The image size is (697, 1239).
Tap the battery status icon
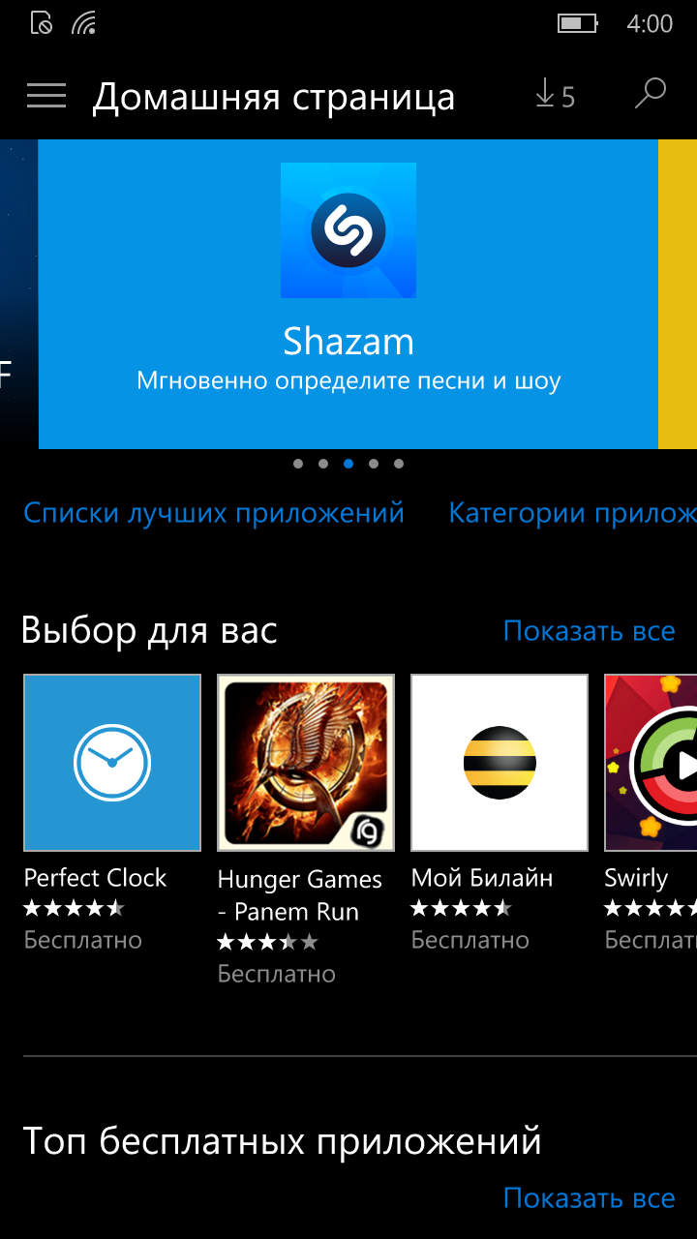(x=577, y=23)
